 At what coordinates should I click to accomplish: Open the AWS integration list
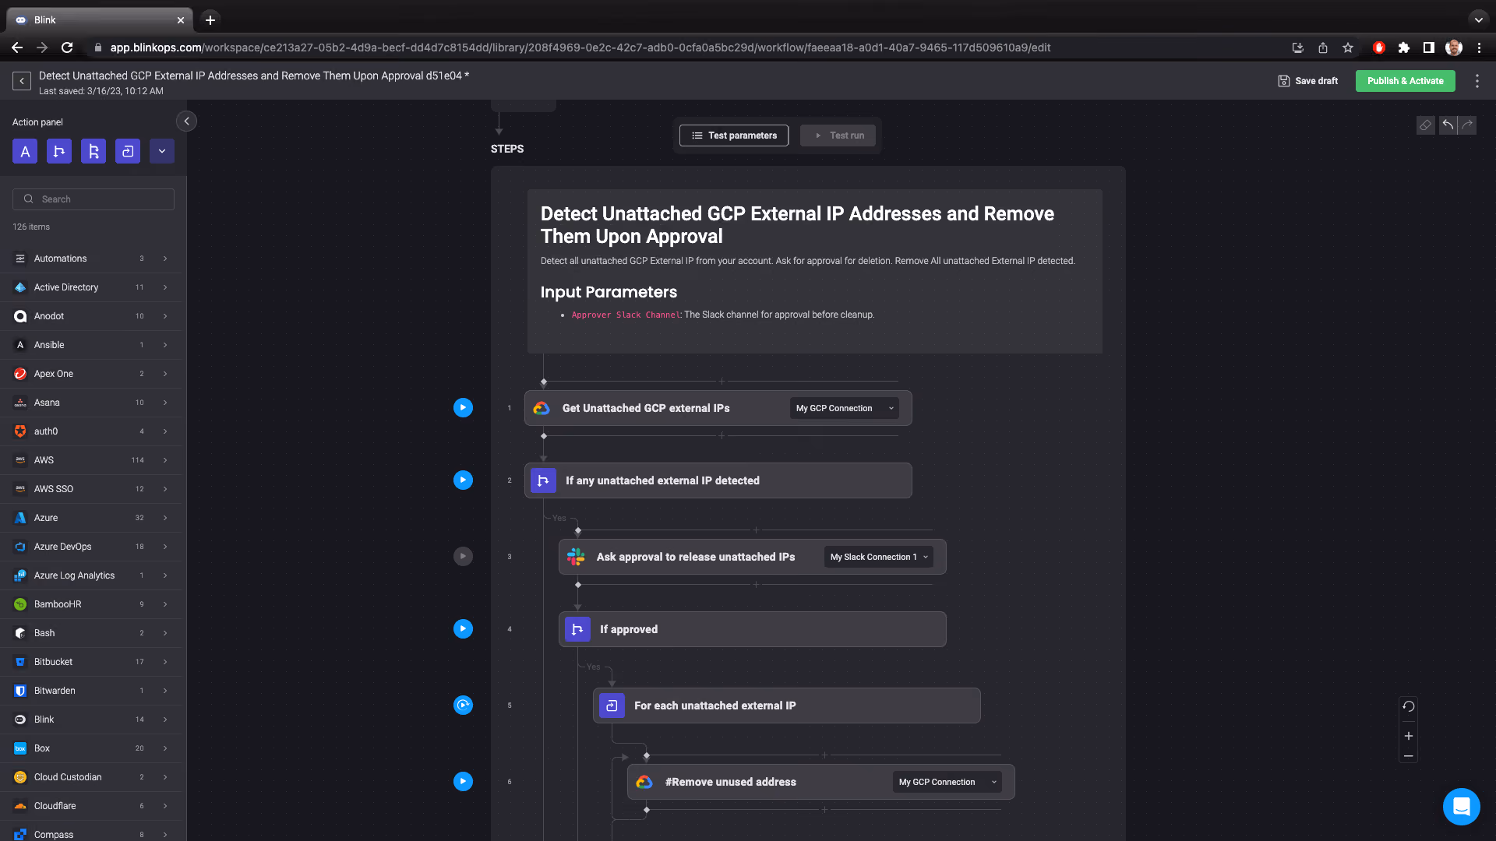[x=90, y=460]
